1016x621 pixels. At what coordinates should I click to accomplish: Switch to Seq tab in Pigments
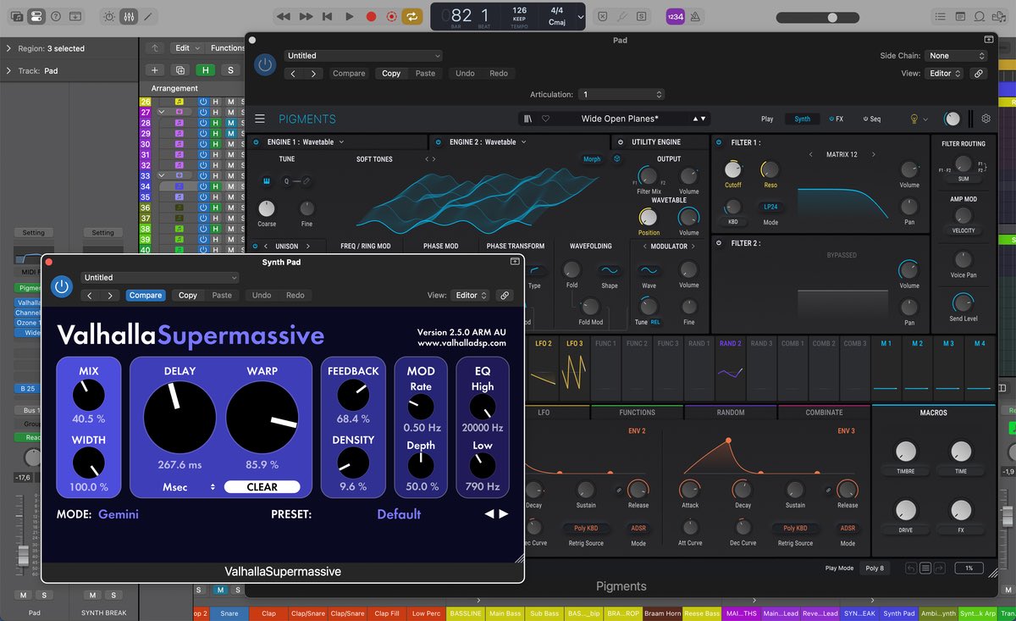(x=872, y=119)
